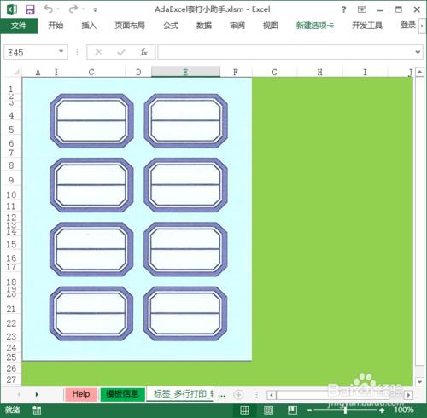This screenshot has width=427, height=418.
Task: Switch to the 页面布局 ribbon tab
Action: click(130, 26)
